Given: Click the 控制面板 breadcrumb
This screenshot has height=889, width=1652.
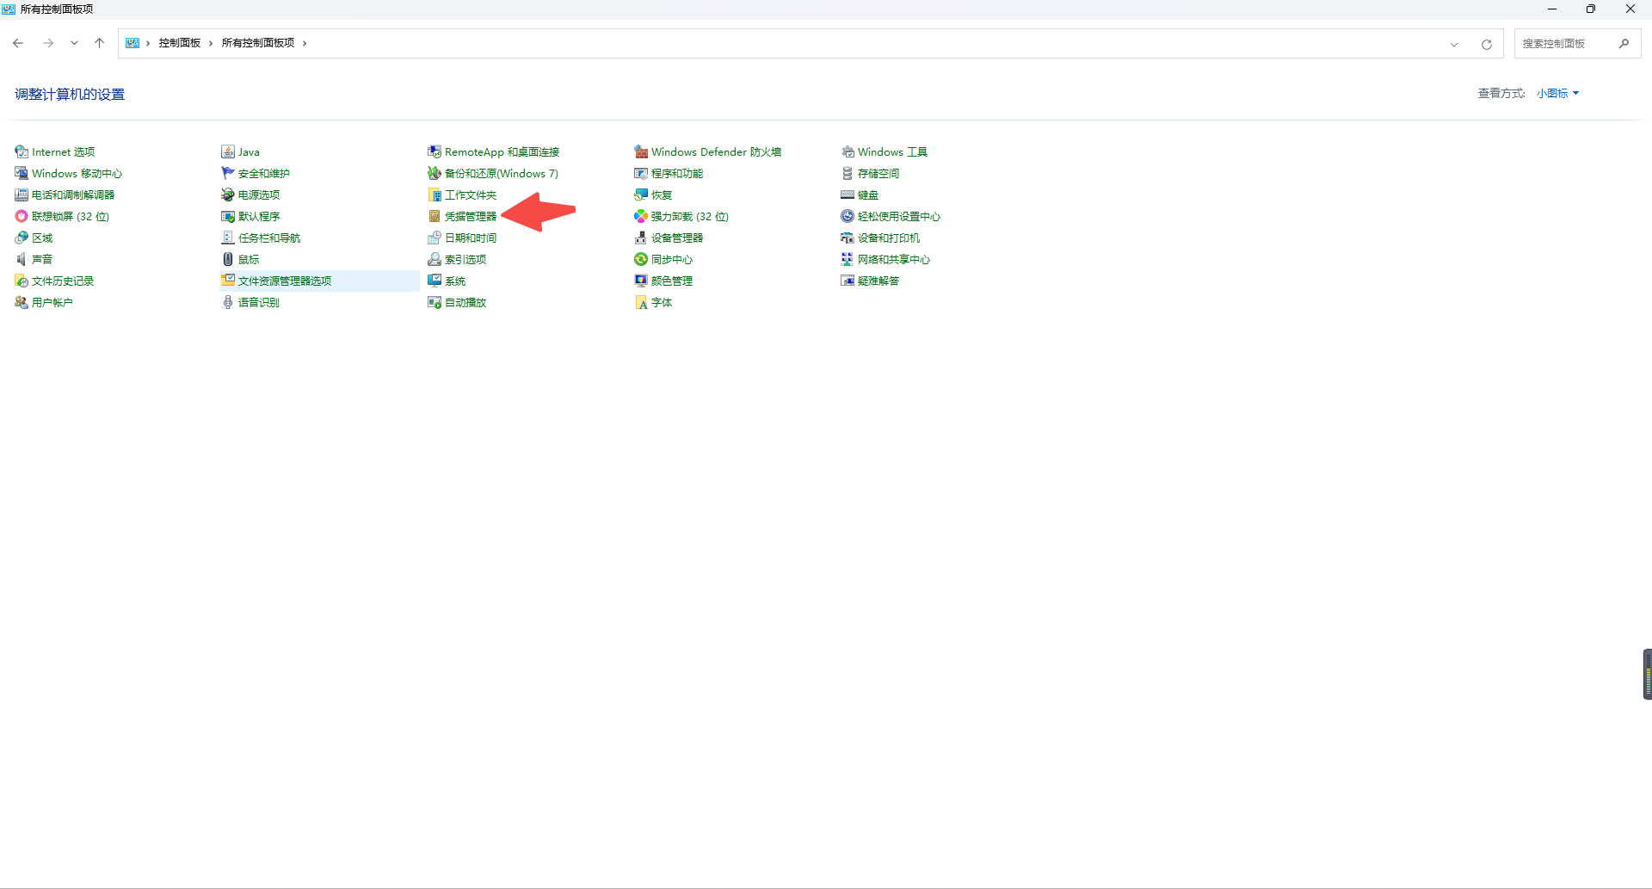Looking at the screenshot, I should [x=179, y=43].
